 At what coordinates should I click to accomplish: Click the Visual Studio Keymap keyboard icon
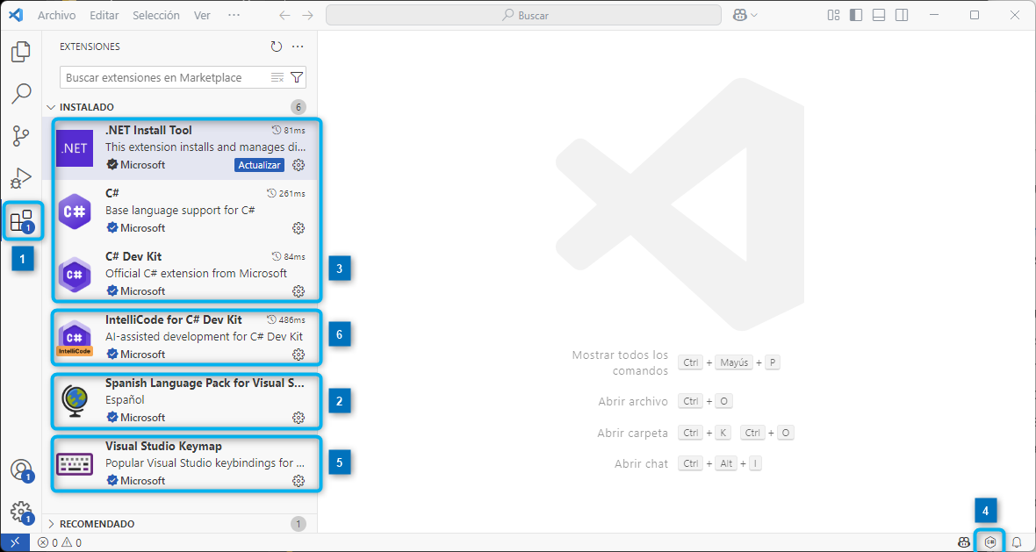click(x=75, y=464)
